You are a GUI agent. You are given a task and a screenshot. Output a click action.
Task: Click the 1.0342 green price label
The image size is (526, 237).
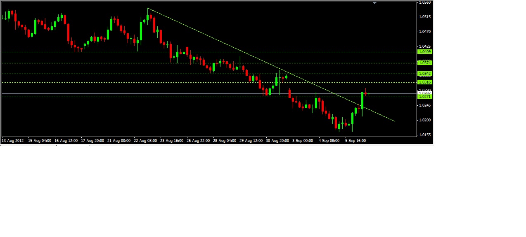click(x=425, y=74)
